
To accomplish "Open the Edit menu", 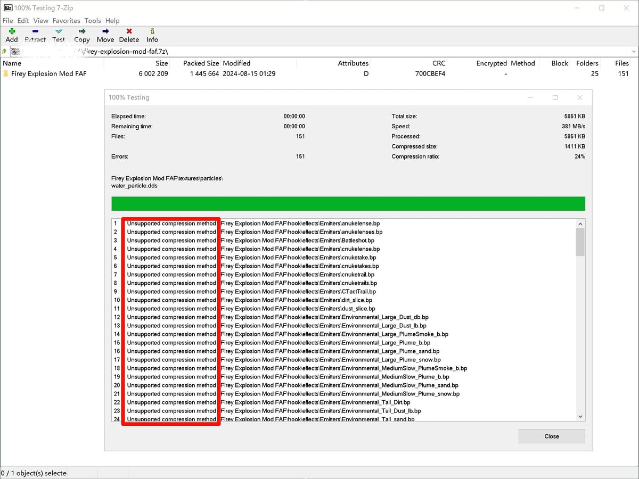I will point(23,20).
